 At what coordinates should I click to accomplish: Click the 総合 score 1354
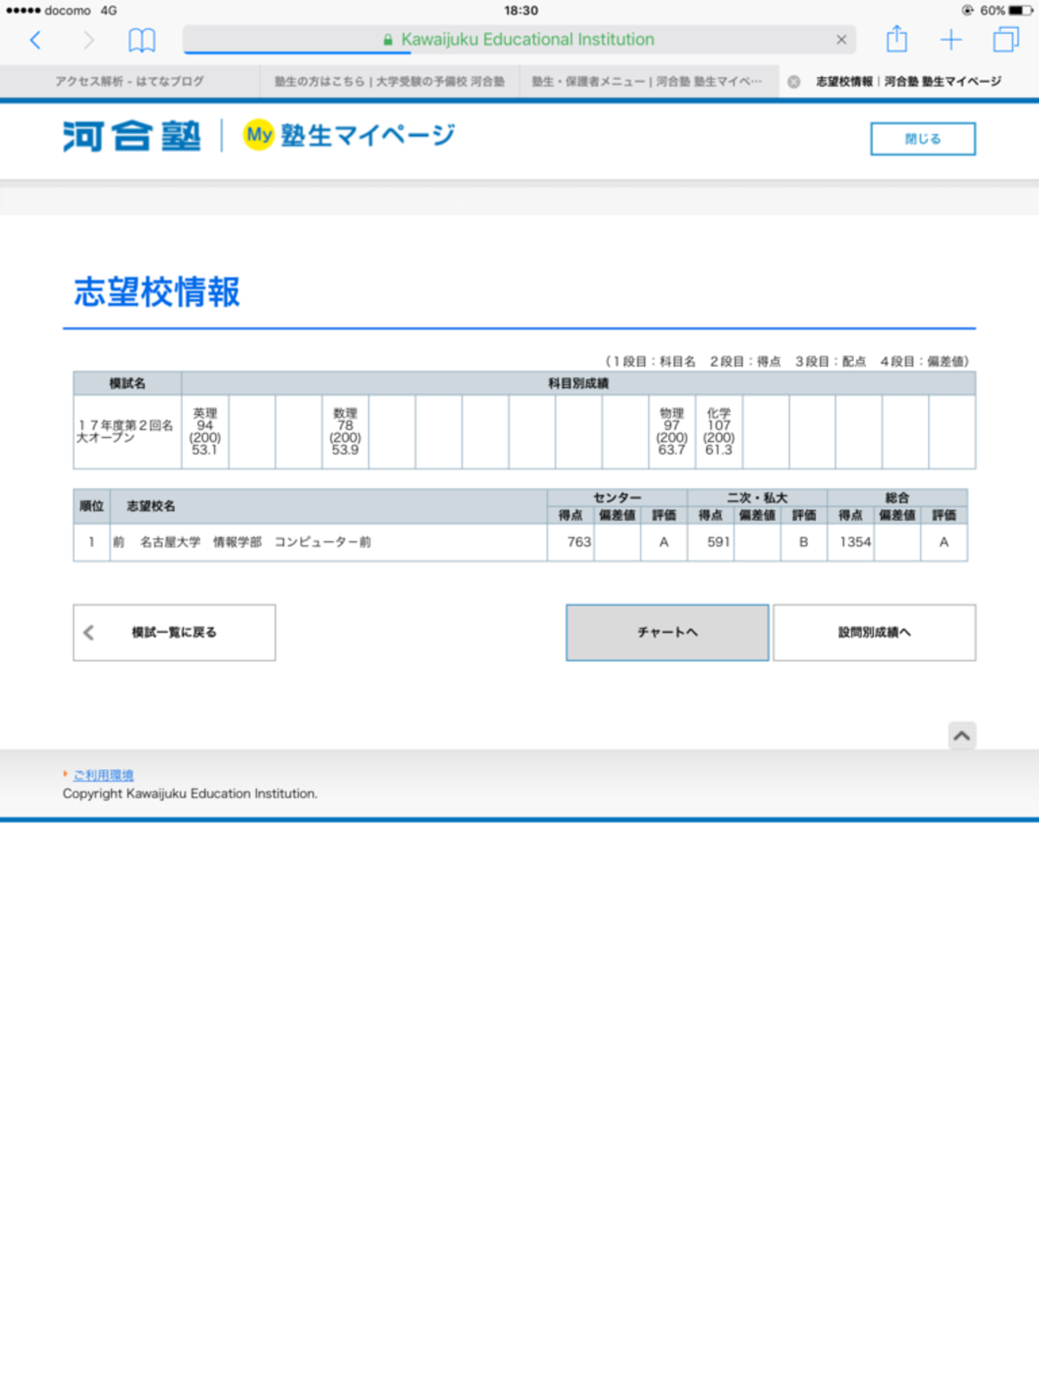[x=854, y=542]
